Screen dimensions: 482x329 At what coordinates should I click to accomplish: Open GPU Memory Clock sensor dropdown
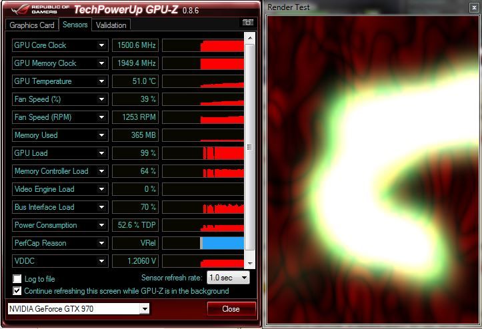click(x=101, y=63)
